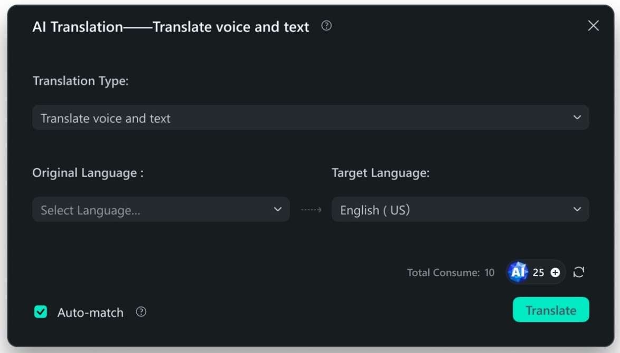The image size is (620, 353).
Task: Open the Target Language English (US) dropdown
Action: pyautogui.click(x=459, y=210)
